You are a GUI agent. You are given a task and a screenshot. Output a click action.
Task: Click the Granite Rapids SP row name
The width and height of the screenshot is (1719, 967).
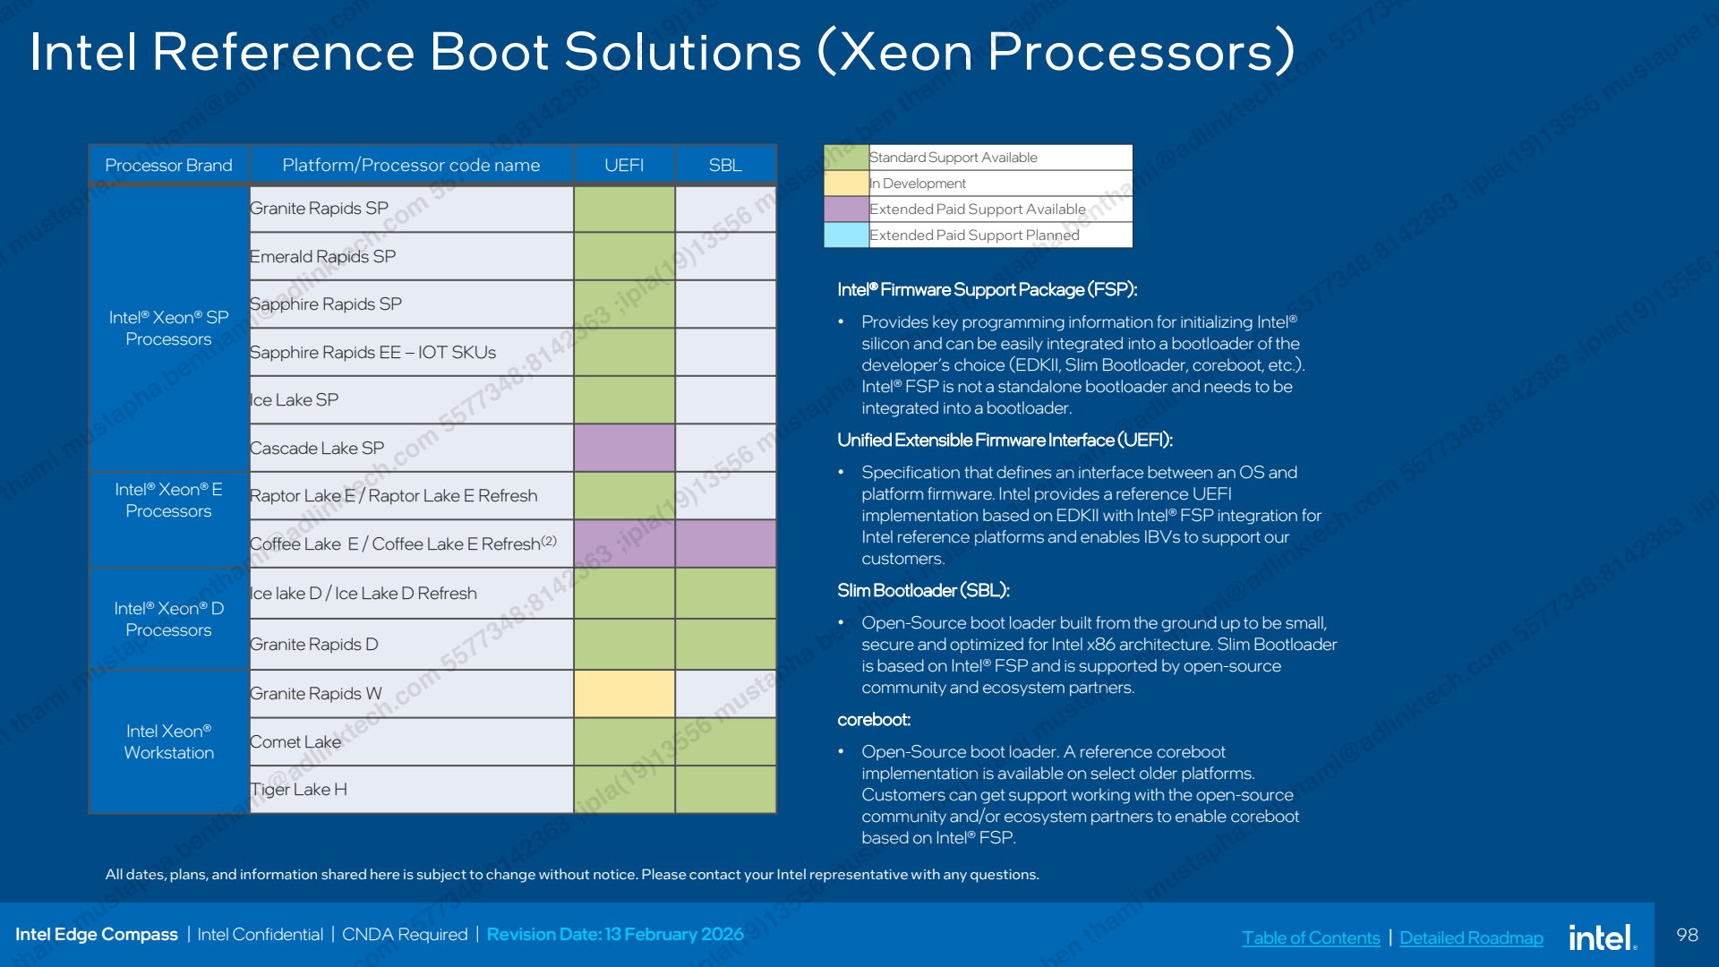(319, 208)
